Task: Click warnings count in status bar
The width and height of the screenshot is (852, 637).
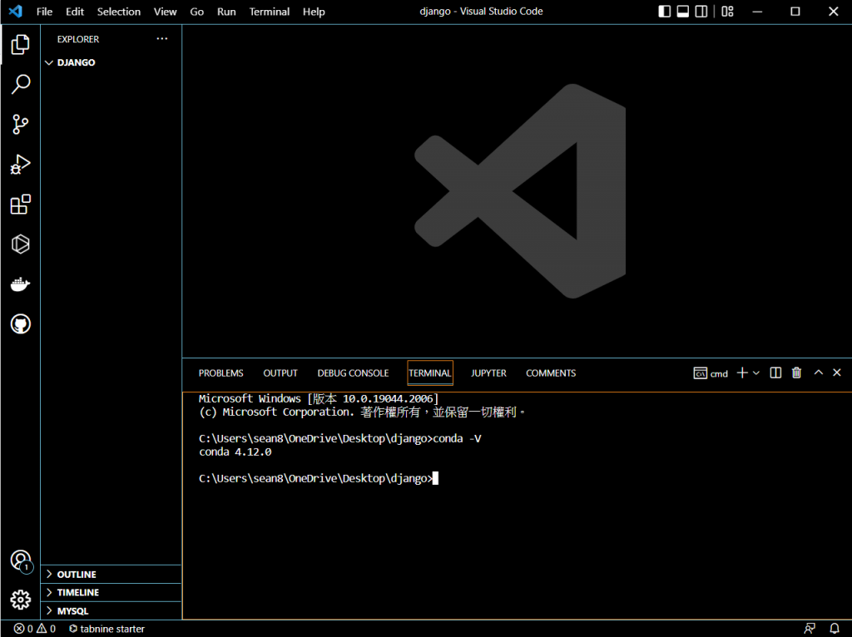Action: pos(46,629)
